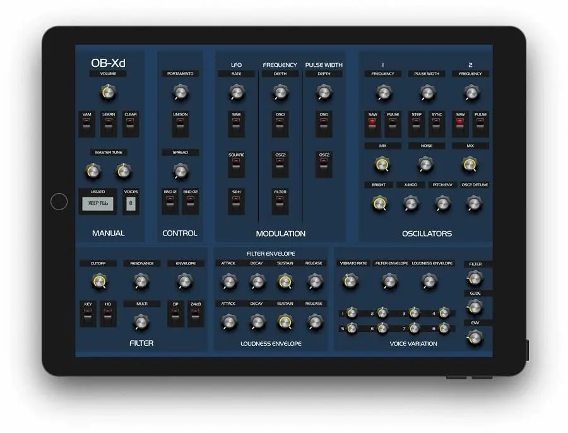The width and height of the screenshot is (568, 433).
Task: Click the Pulse Width Depth knob in Modulation
Action: coord(324,93)
